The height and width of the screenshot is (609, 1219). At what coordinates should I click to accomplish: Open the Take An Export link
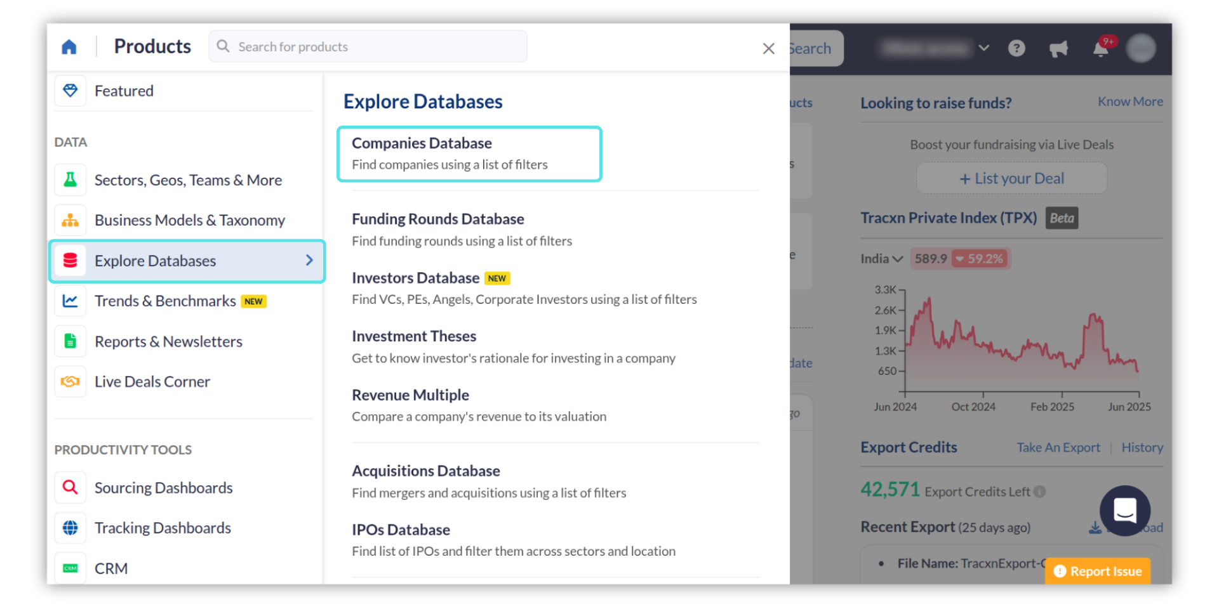1058,448
